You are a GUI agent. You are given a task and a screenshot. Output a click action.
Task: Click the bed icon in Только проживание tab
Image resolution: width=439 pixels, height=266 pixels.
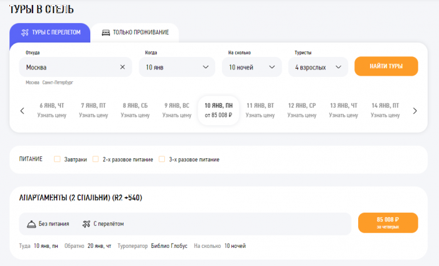[105, 33]
